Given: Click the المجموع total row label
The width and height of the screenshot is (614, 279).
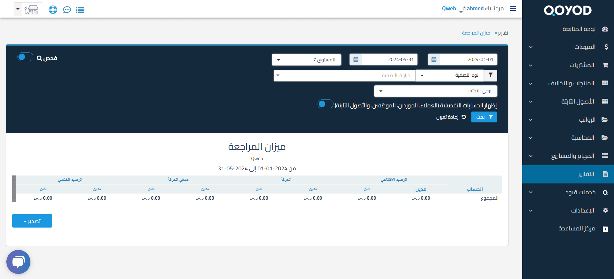Looking at the screenshot, I should click(x=490, y=198).
